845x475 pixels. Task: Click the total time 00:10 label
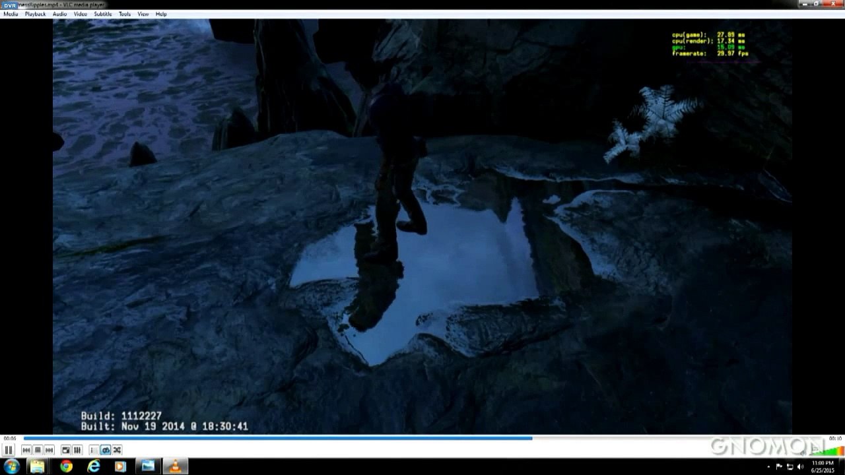835,438
